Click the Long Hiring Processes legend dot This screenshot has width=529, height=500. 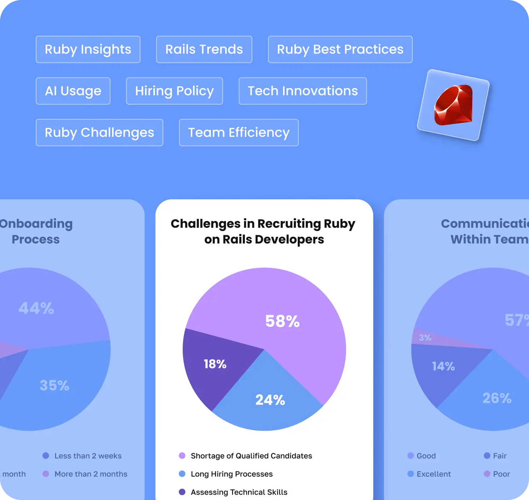pos(182,474)
